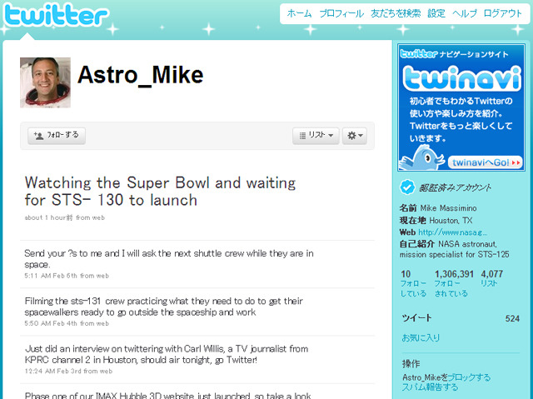
Task: Follow Astro_Mike with the フォローする button
Action: point(57,136)
